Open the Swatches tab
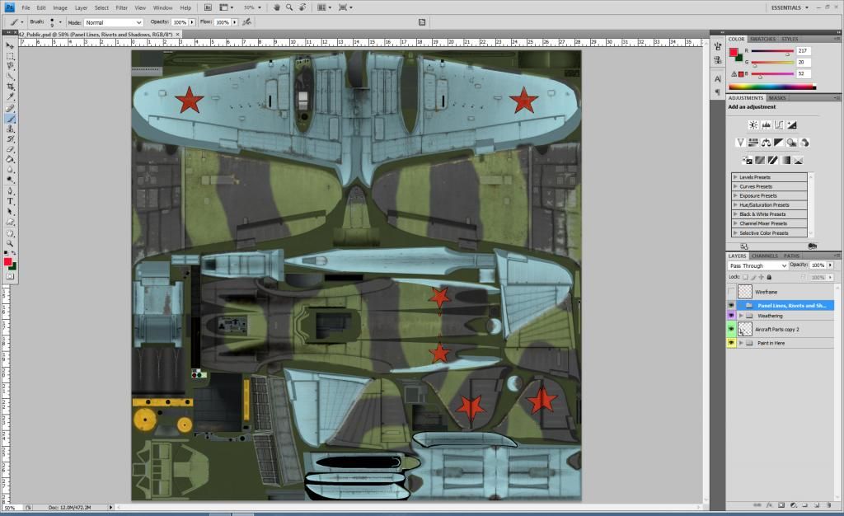Image resolution: width=844 pixels, height=516 pixels. (762, 39)
